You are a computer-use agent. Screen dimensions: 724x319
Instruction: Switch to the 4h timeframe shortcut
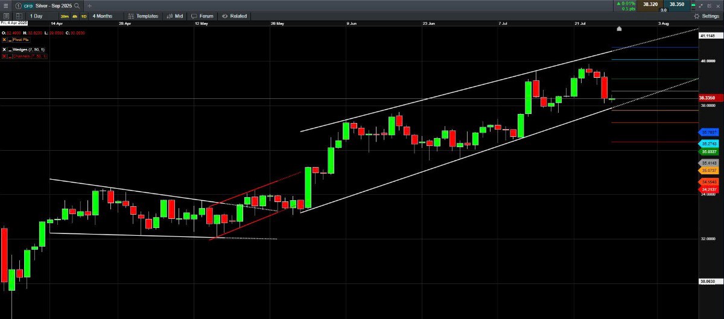(74, 16)
